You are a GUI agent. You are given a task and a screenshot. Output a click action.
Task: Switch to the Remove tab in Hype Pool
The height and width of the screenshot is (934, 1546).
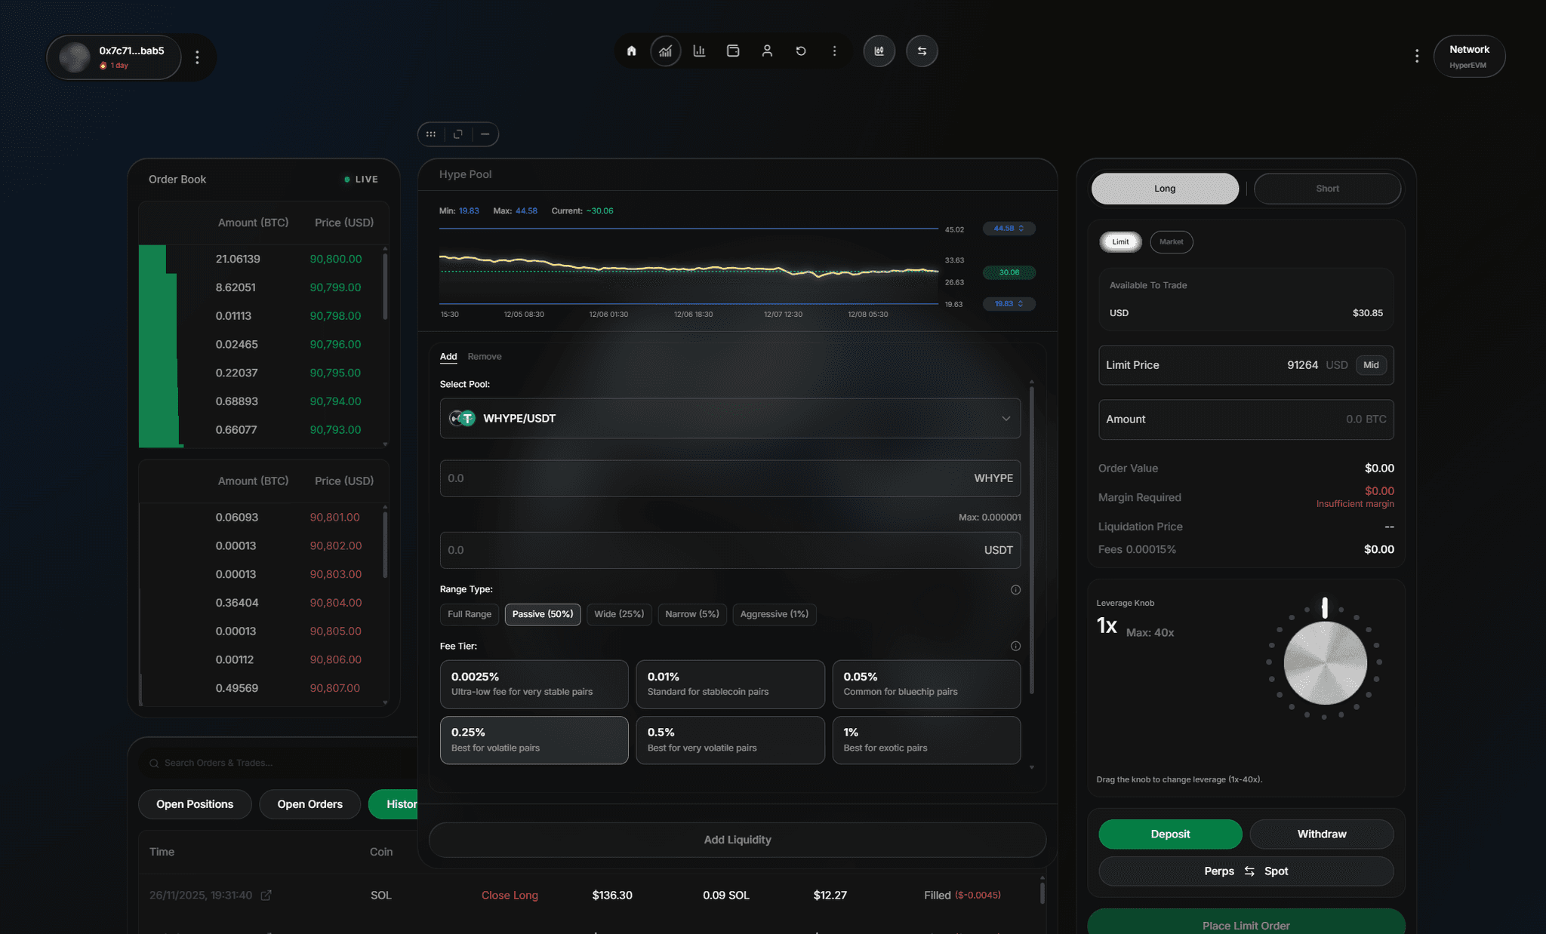point(484,356)
